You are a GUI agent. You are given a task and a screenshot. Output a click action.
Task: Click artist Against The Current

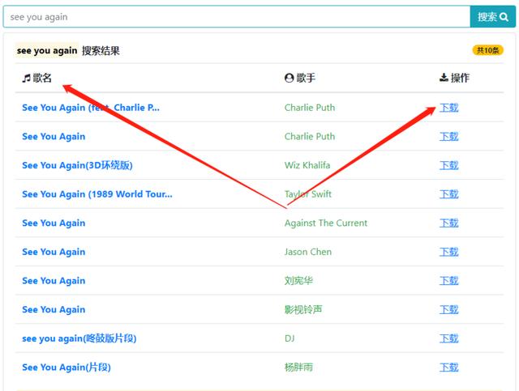[x=326, y=223]
